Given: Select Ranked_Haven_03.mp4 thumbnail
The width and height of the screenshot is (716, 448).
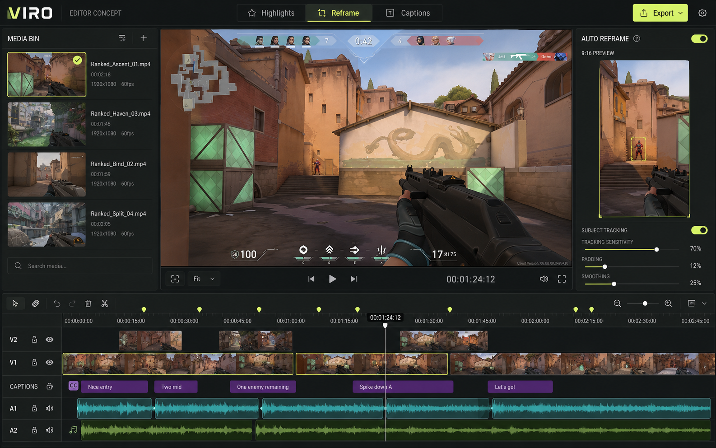Looking at the screenshot, I should 46,124.
